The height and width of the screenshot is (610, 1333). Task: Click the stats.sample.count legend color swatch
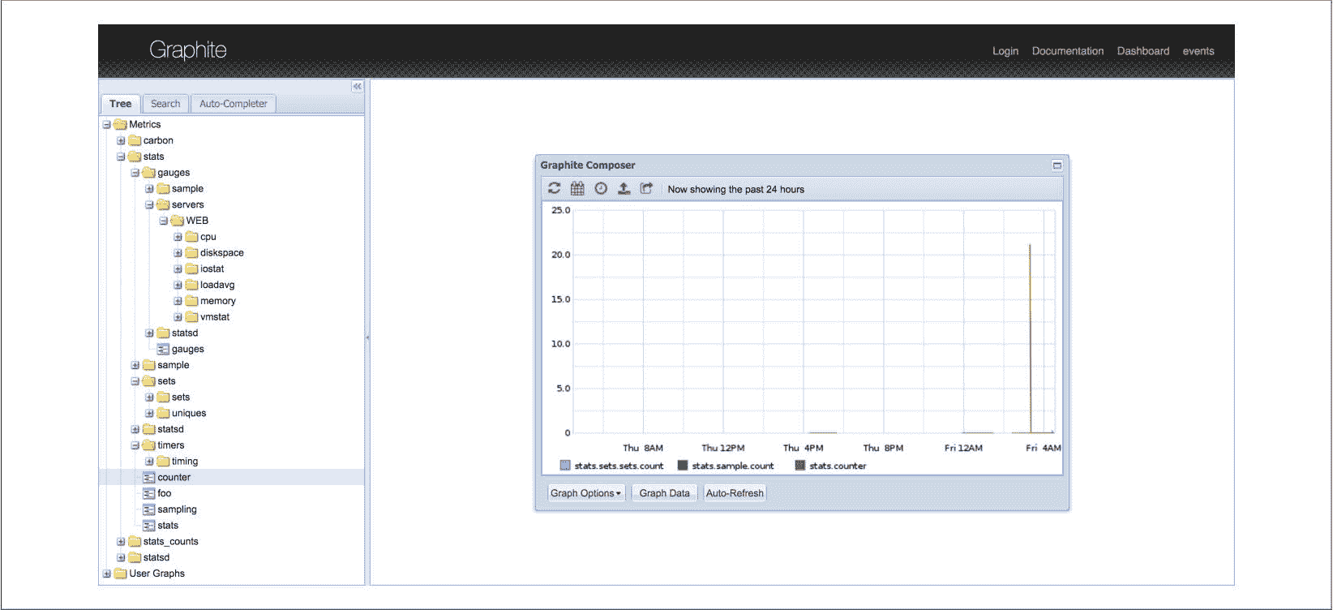[683, 466]
